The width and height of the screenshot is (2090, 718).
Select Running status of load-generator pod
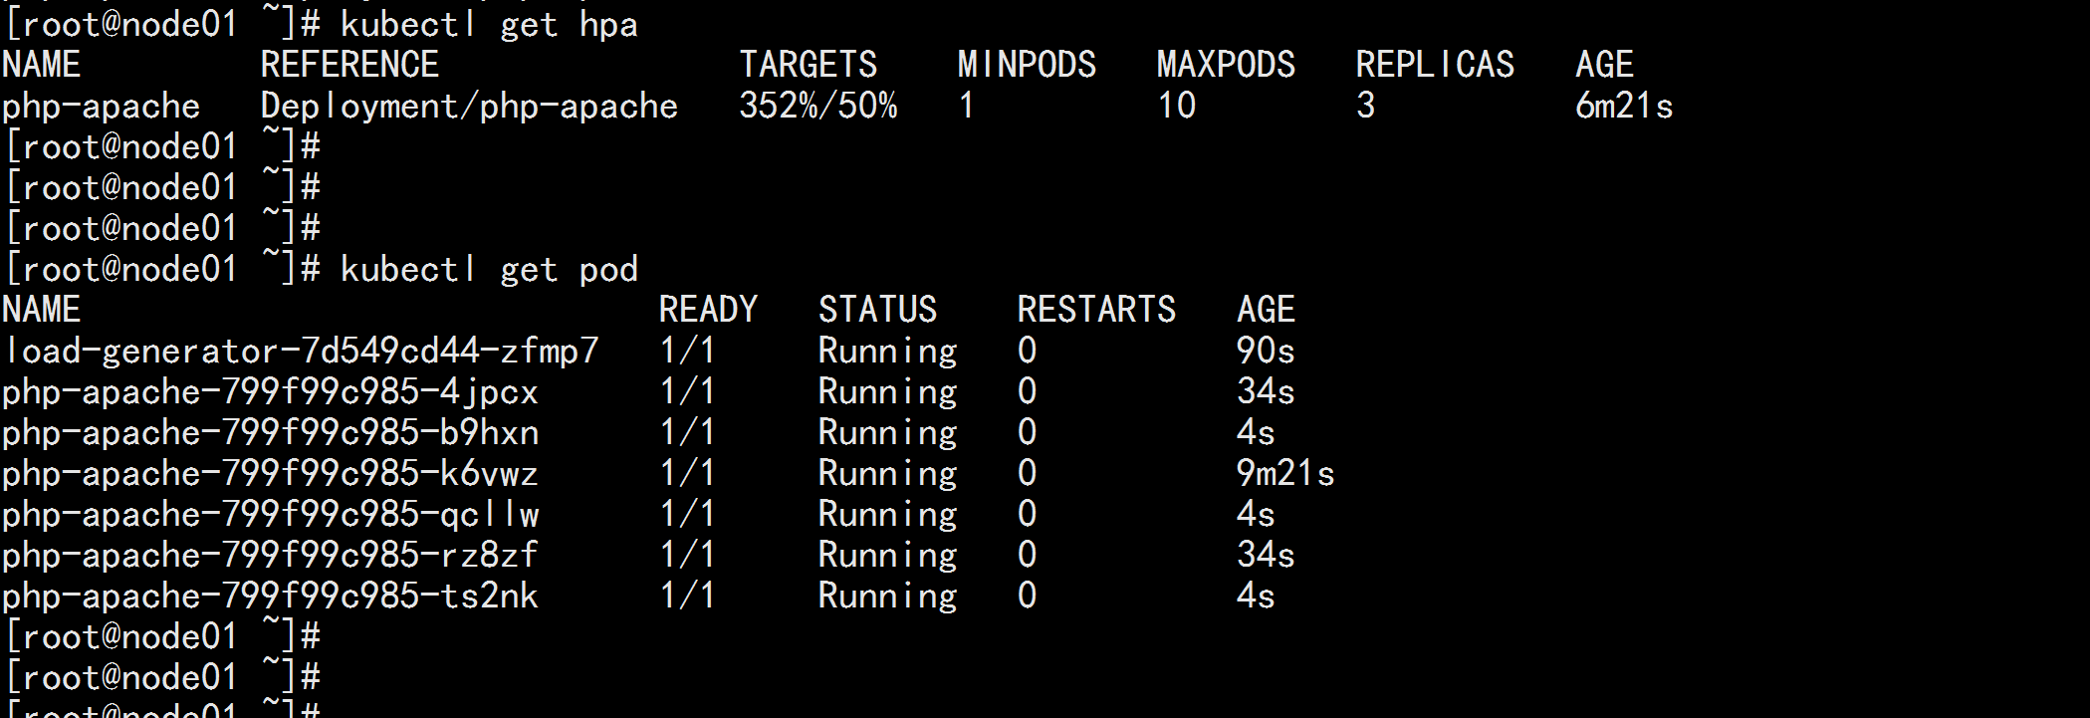click(887, 351)
